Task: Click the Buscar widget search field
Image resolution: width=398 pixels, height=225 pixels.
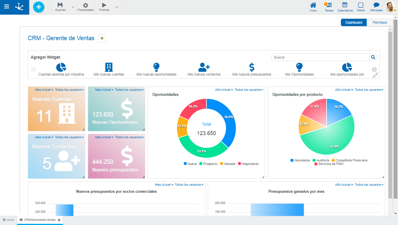Action: 320,57
